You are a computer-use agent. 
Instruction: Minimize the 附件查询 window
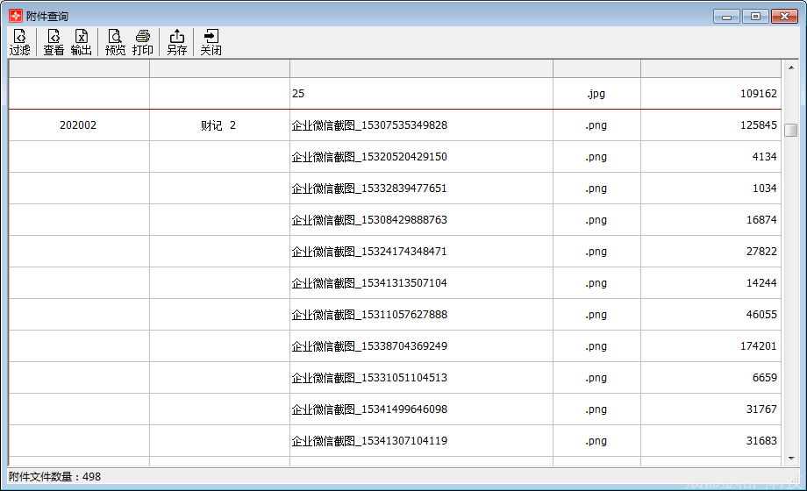tap(726, 16)
